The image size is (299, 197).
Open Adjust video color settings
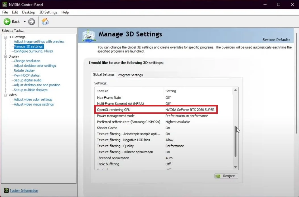(33, 99)
